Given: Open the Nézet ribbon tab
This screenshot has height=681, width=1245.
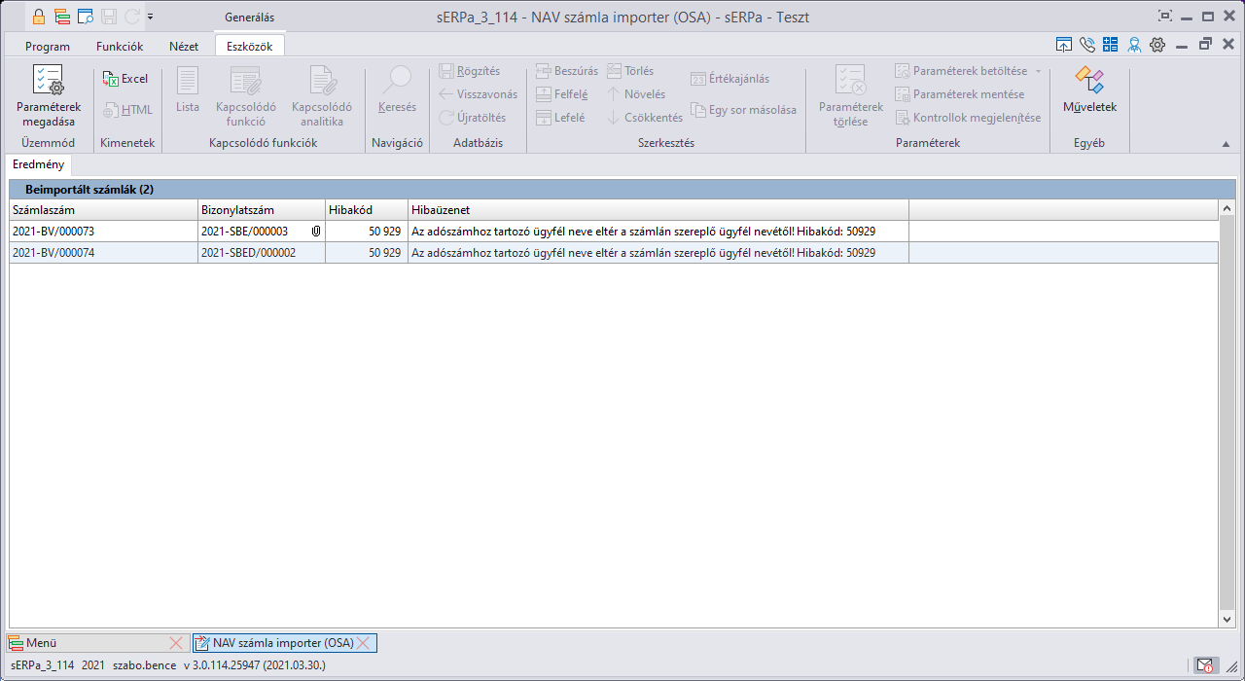Looking at the screenshot, I should click(184, 46).
